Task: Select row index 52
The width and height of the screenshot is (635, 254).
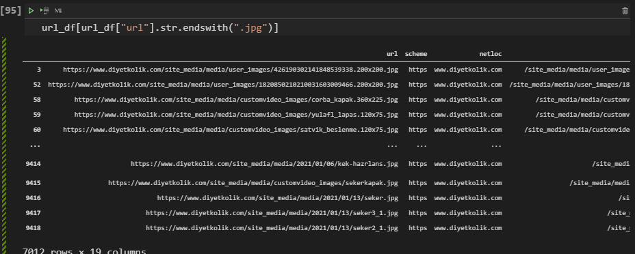Action: point(37,85)
